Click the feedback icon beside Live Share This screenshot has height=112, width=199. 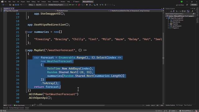[x=187, y=5]
